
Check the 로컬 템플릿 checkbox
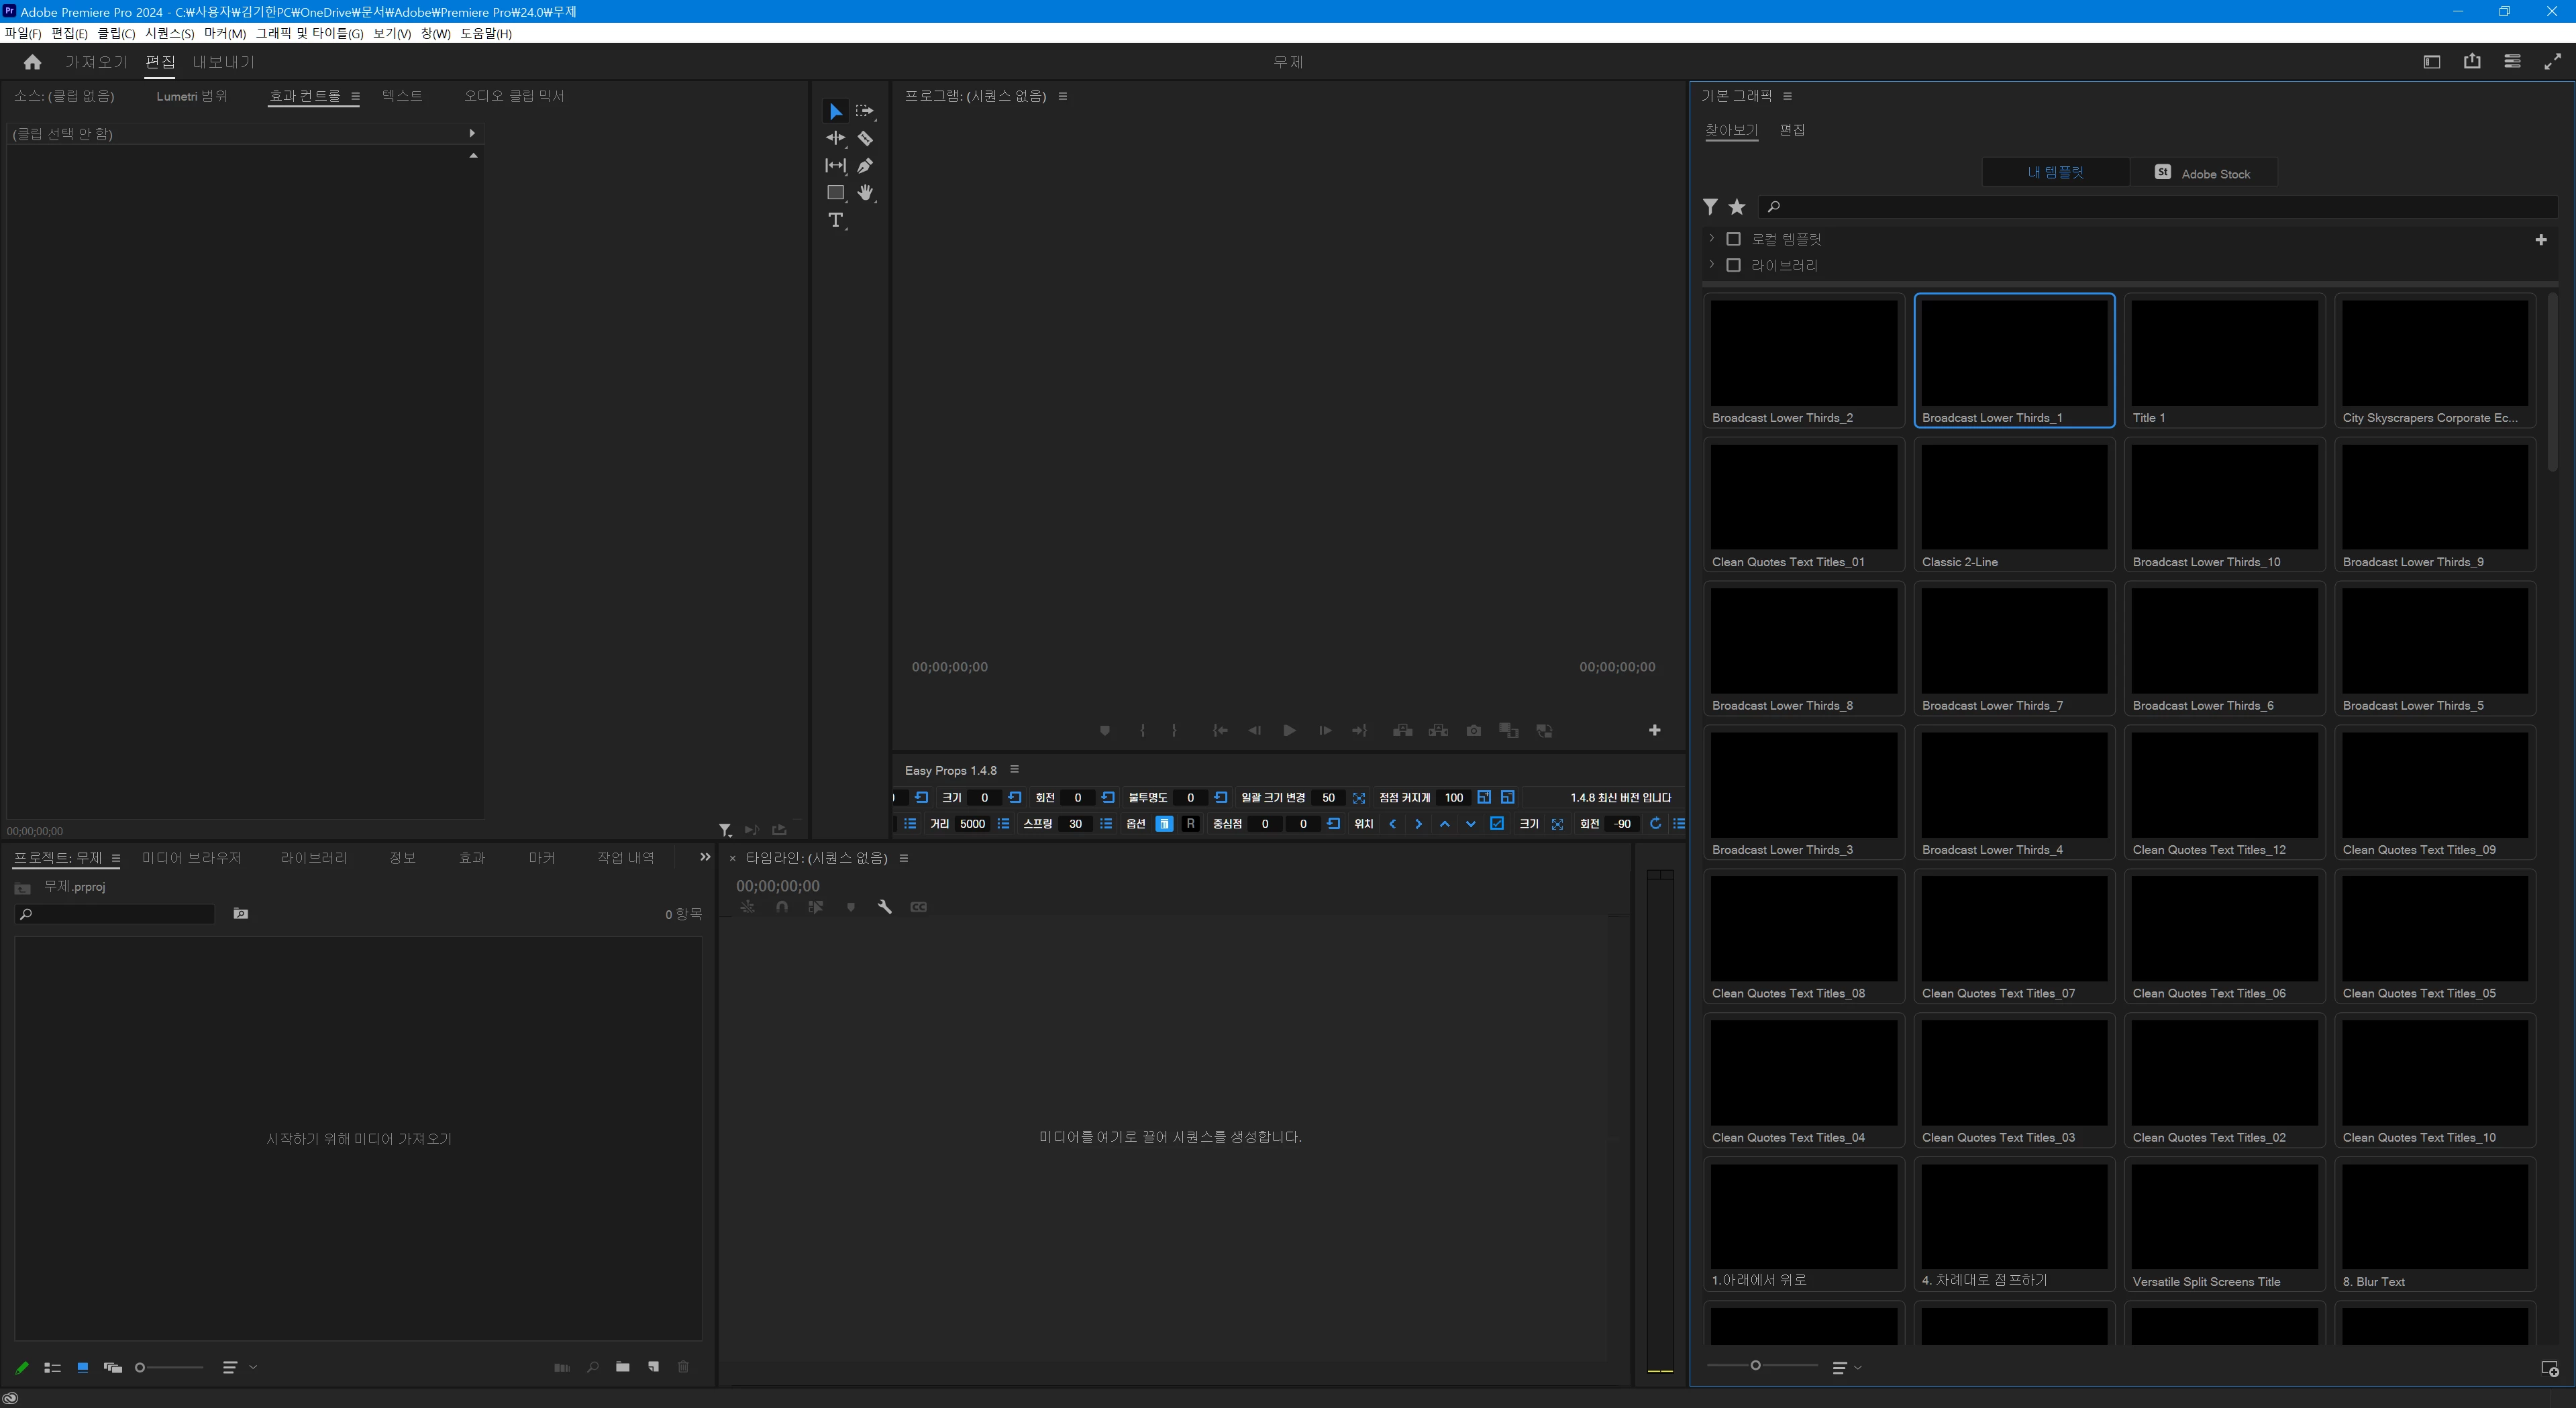coord(1734,239)
